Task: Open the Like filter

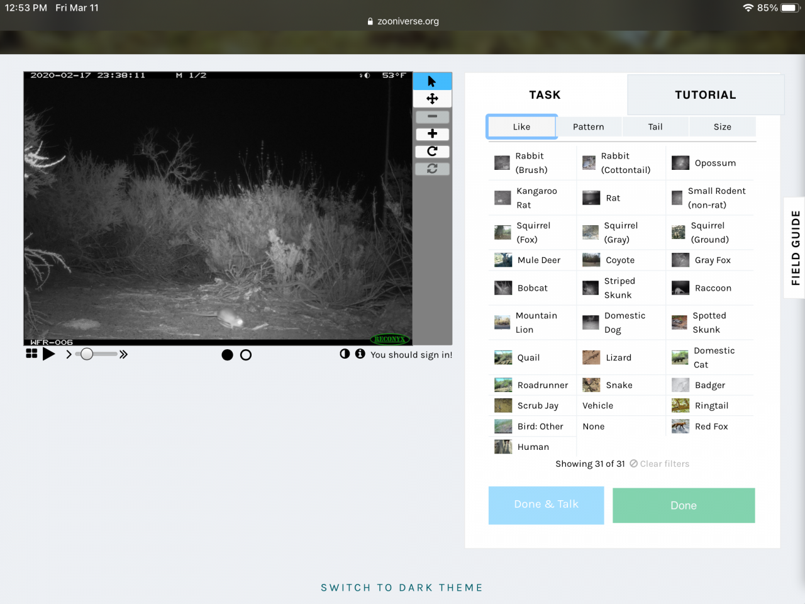Action: [x=521, y=126]
